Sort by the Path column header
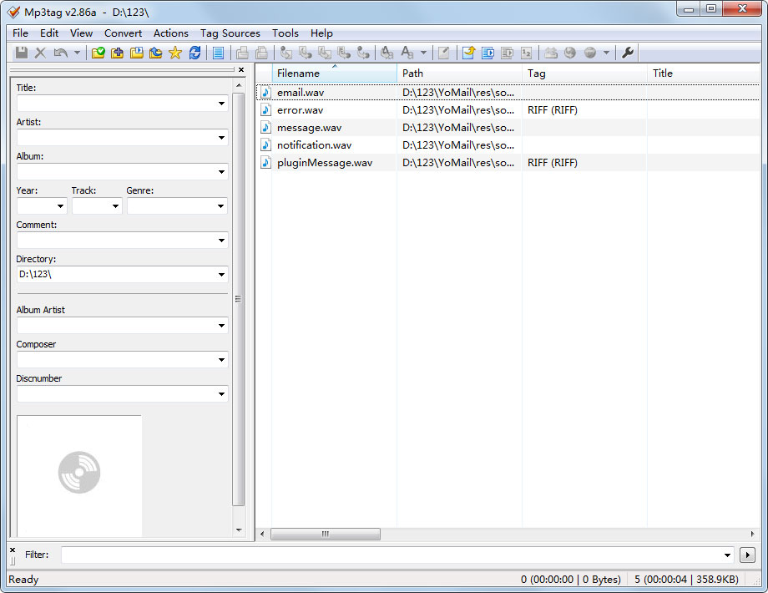Screen dimensions: 768x593 click(459, 73)
